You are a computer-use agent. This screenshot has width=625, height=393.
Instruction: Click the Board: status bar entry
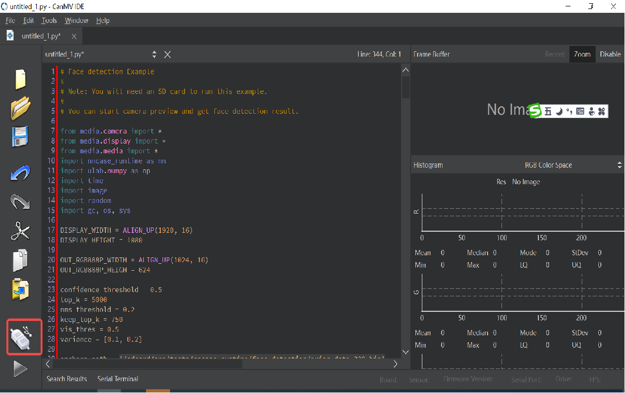point(389,380)
